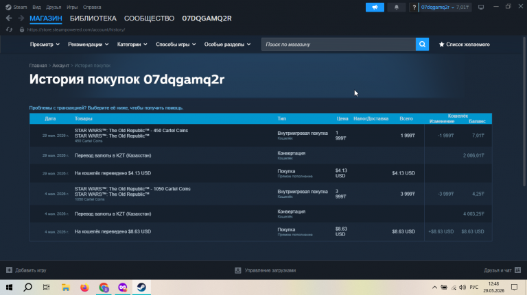Screen dimensions: 527x295
Task: Open Task View on taskbar
Action: pyautogui.click(x=47, y=287)
